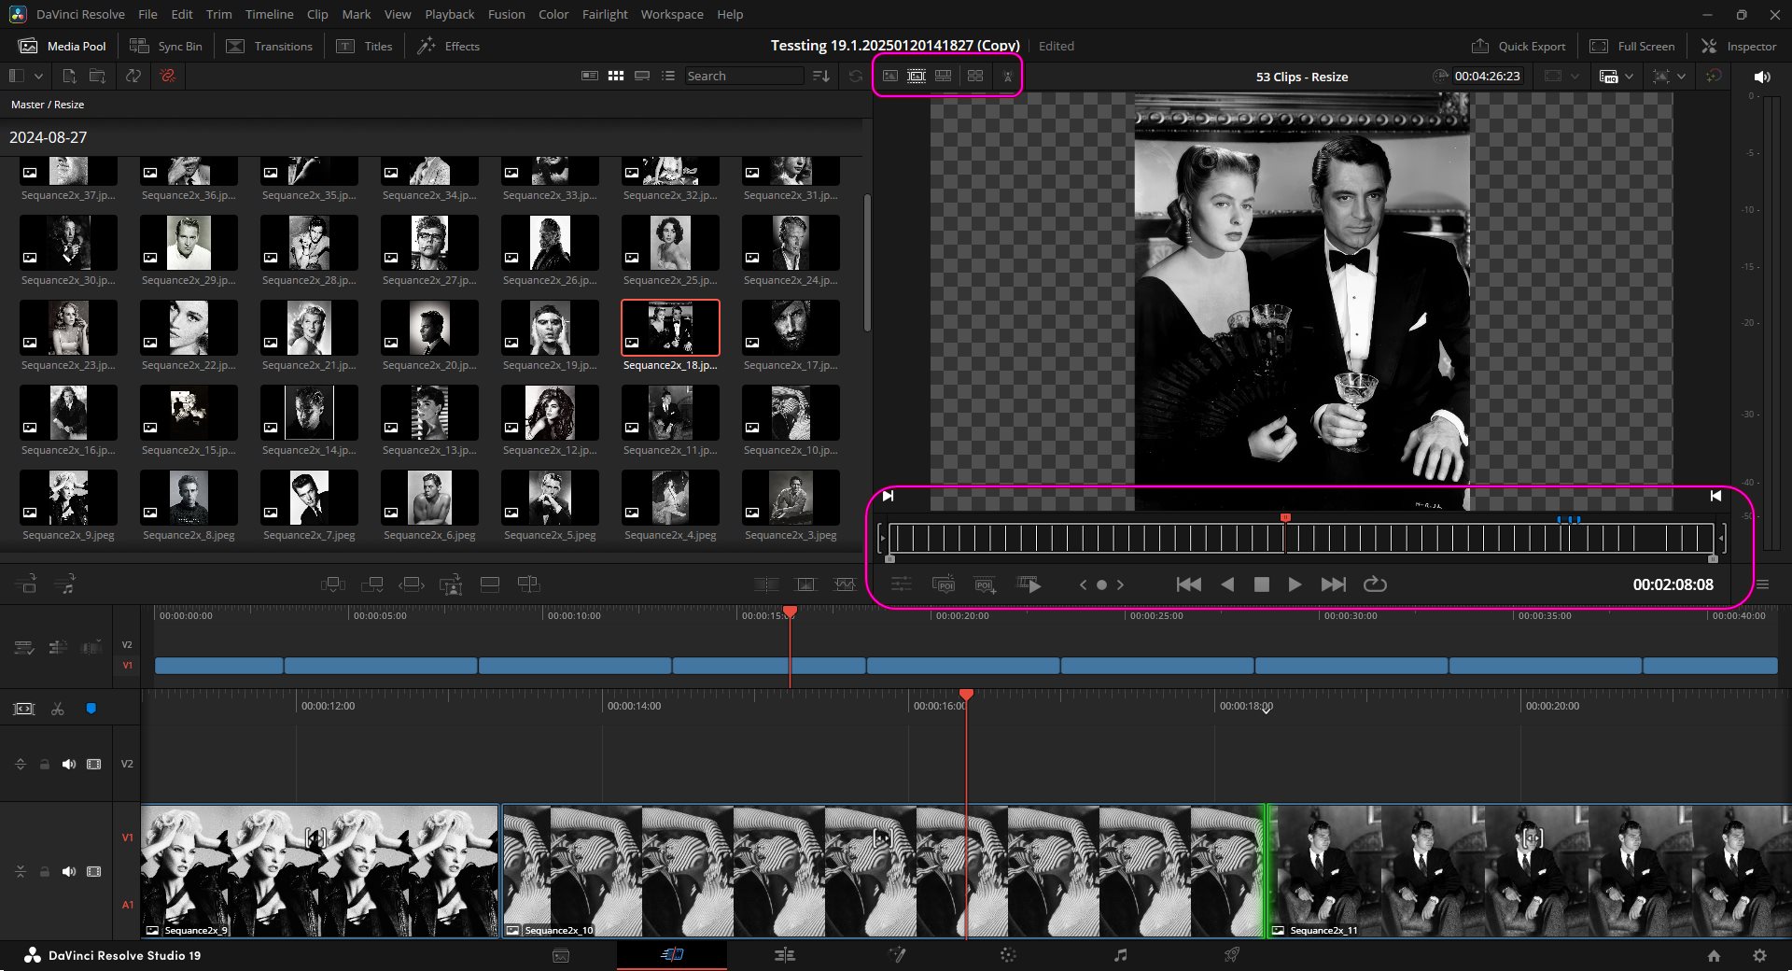Open the Fairlight menu
Viewport: 1792px width, 971px height.
[x=605, y=14]
